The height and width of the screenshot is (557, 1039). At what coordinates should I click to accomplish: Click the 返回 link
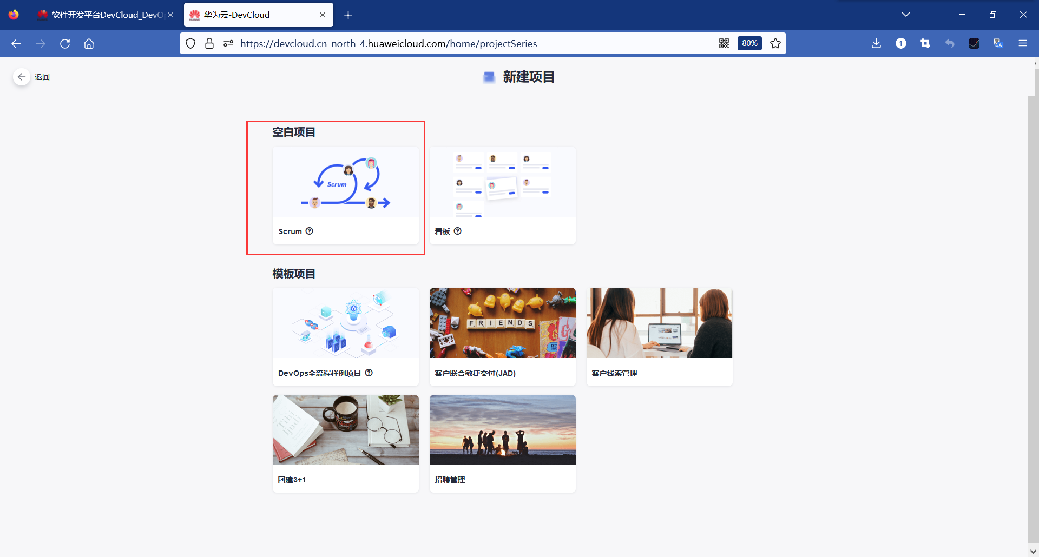42,77
